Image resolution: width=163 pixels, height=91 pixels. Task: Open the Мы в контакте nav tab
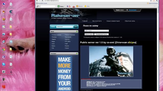(x=97, y=21)
